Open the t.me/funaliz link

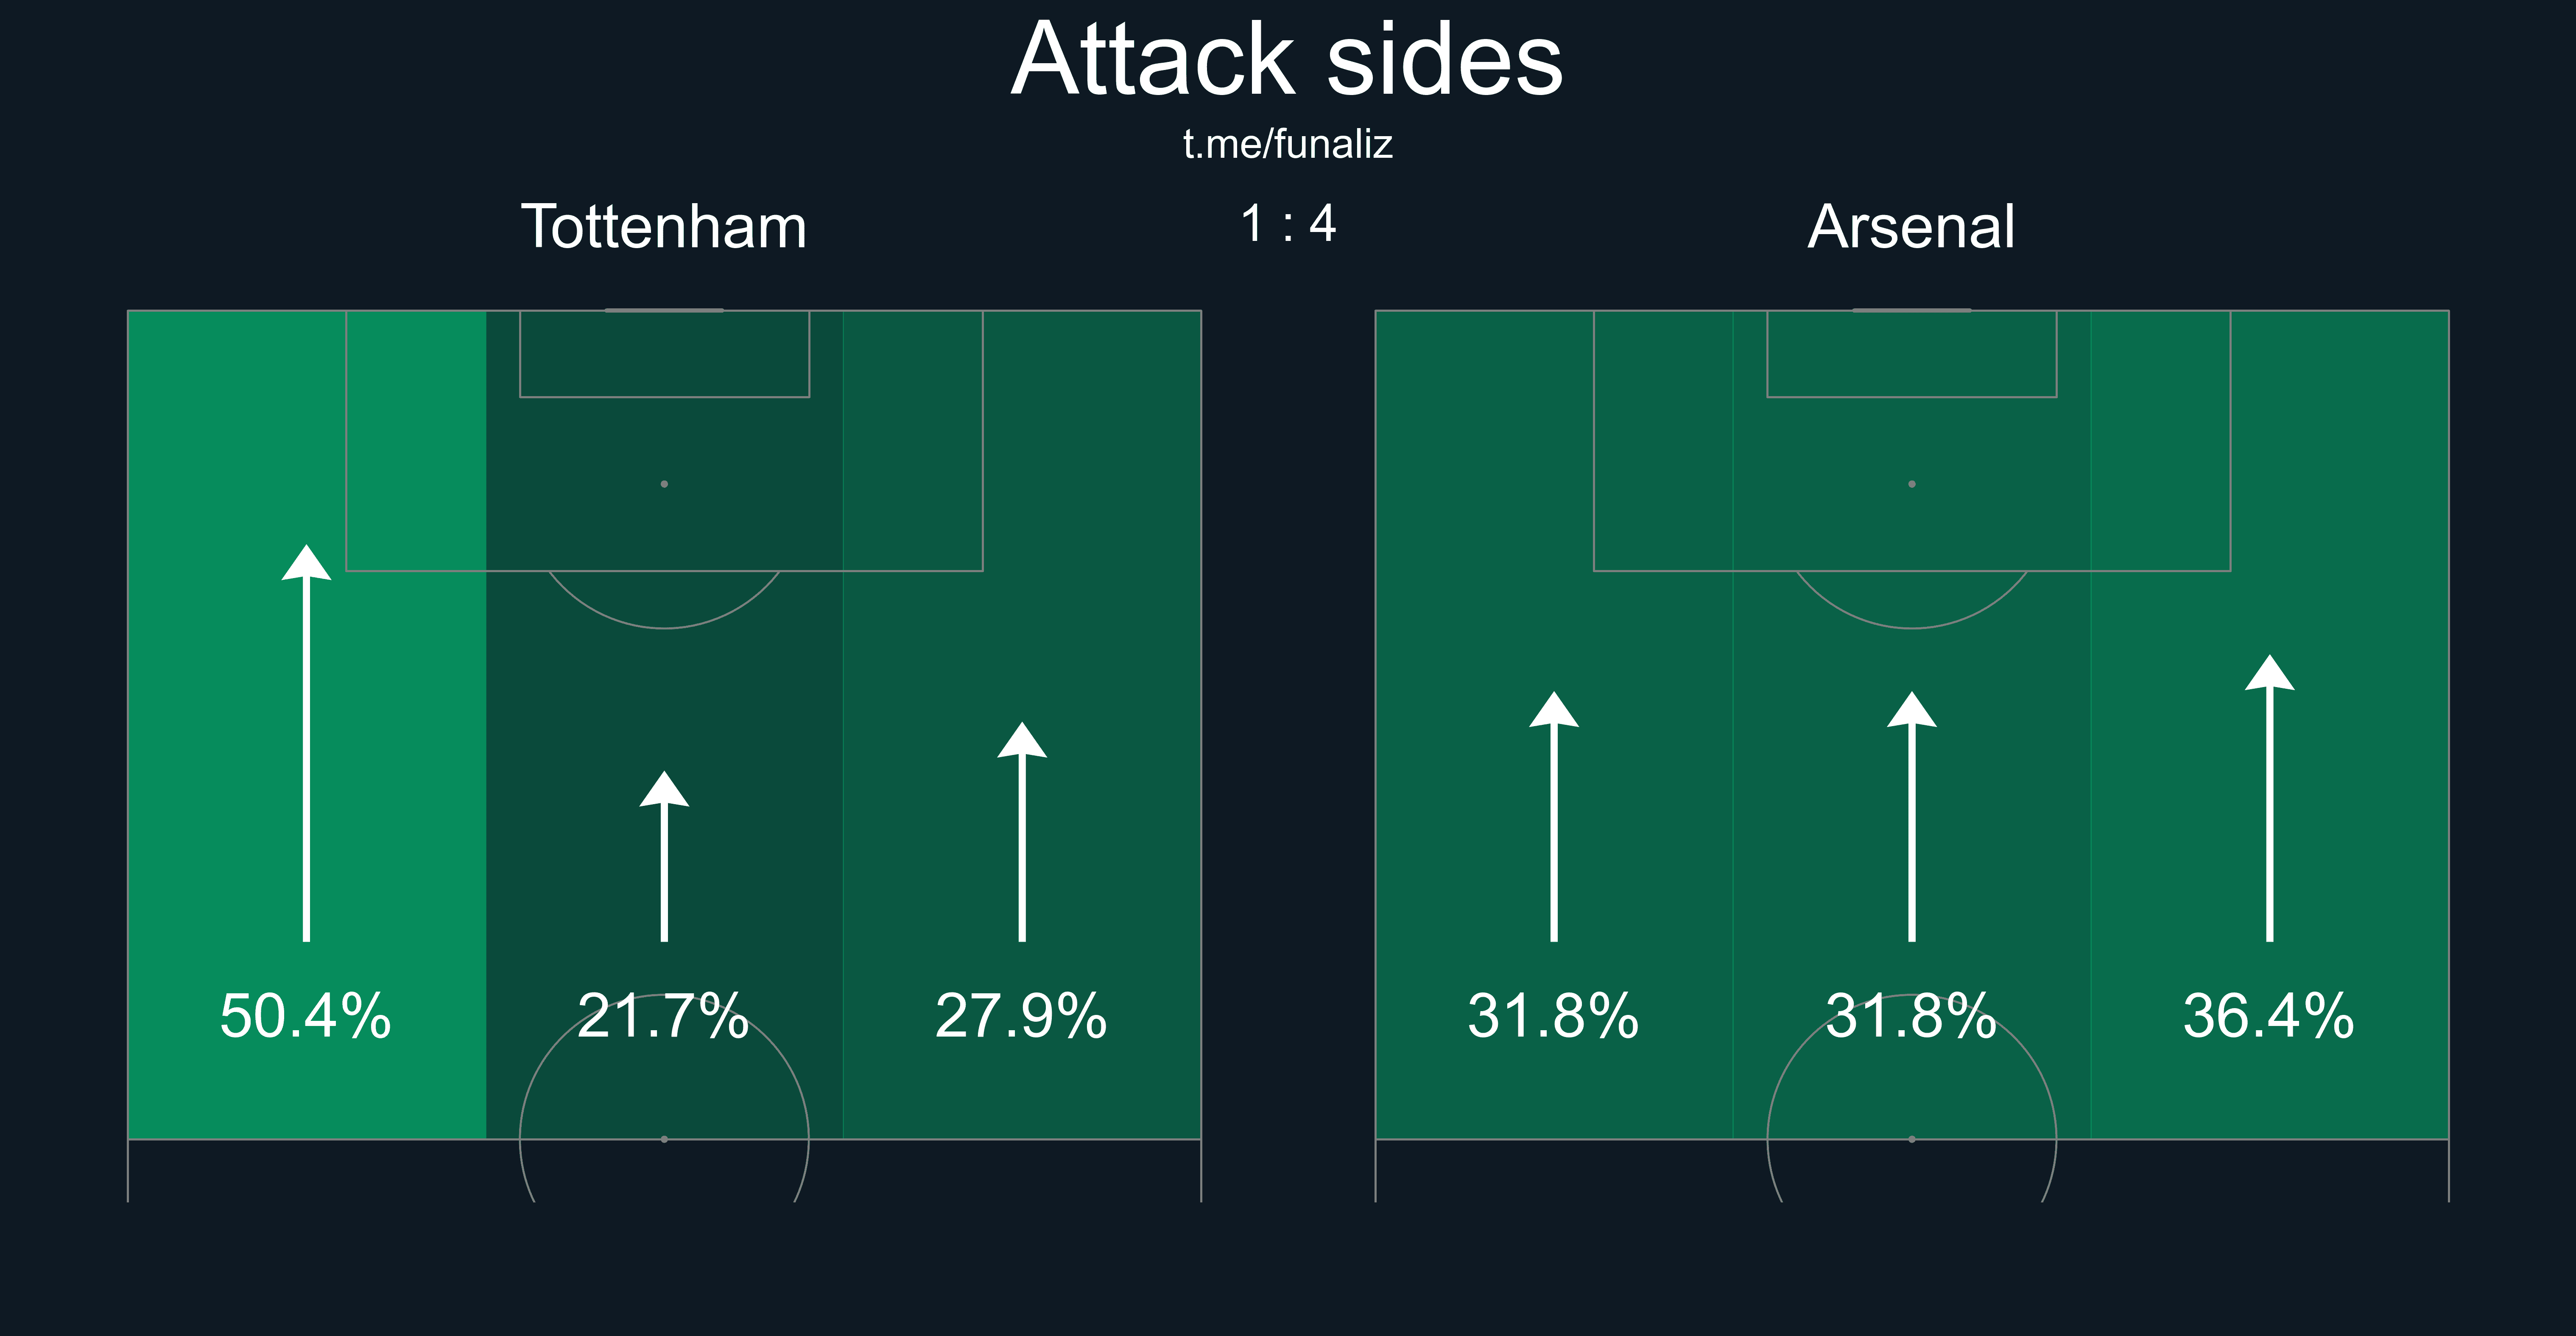tap(1287, 145)
